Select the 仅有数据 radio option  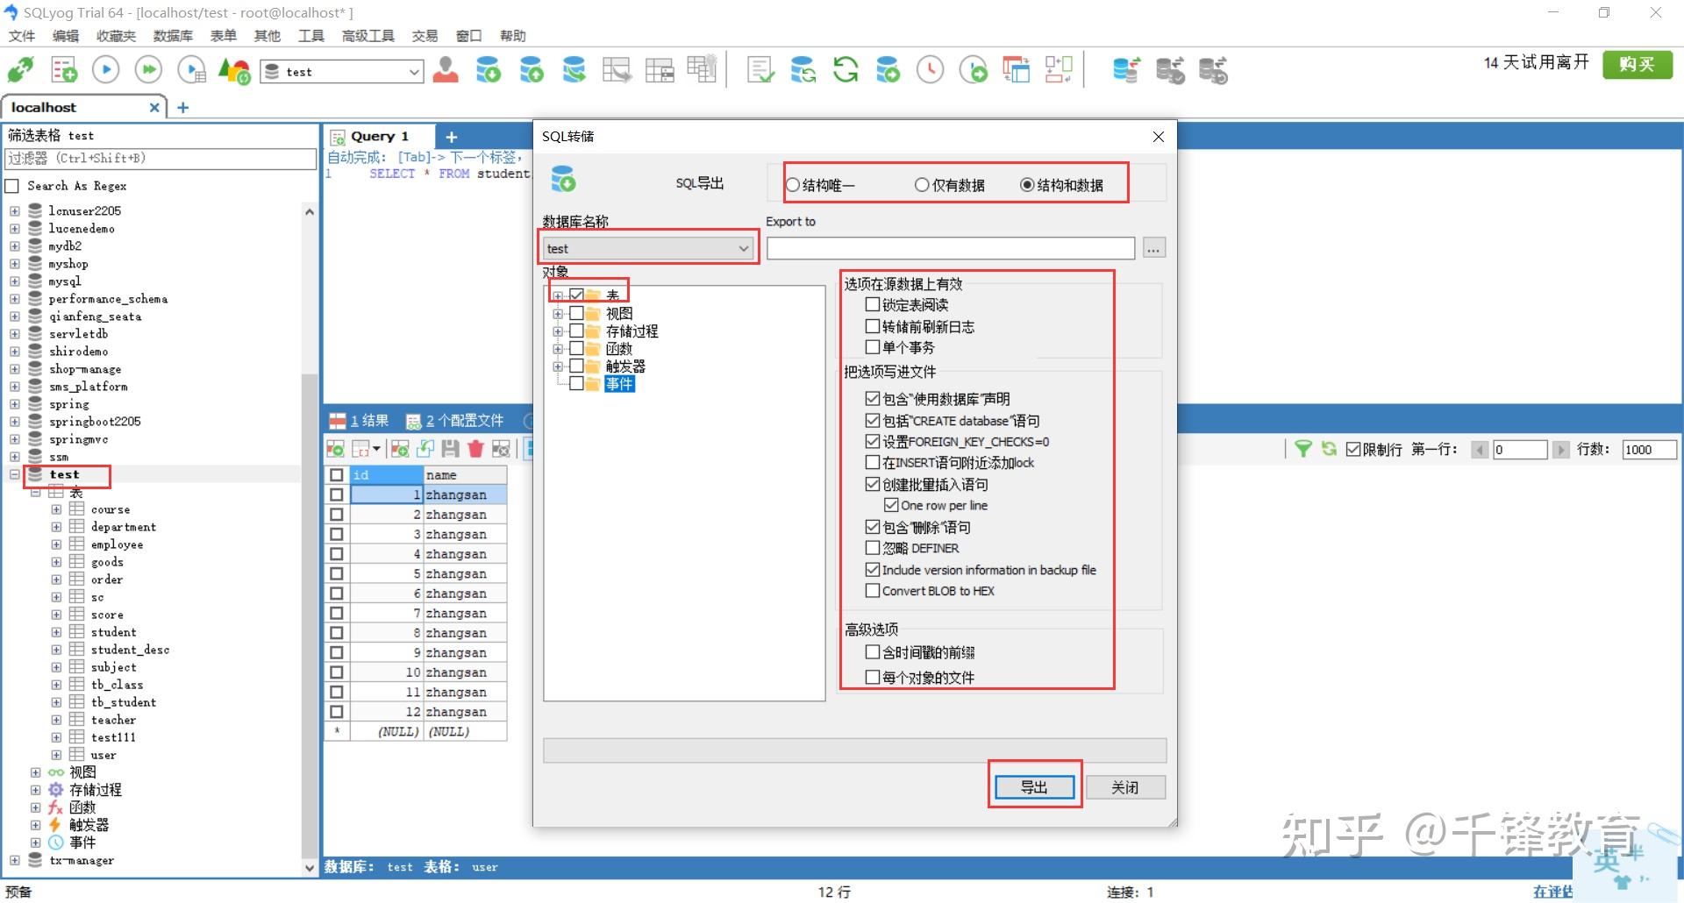tap(921, 185)
